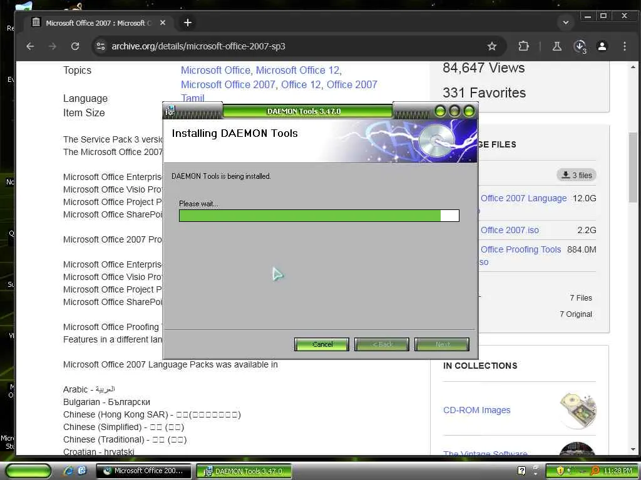
Task: Open Chrome Labs flask icon
Action: 556,46
